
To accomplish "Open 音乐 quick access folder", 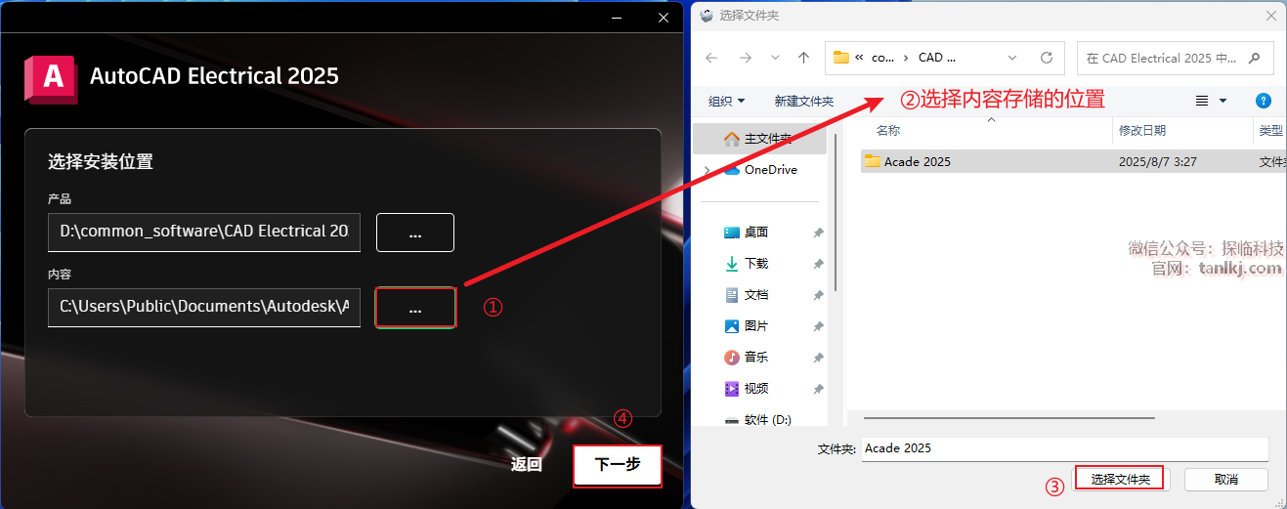I will 756,358.
